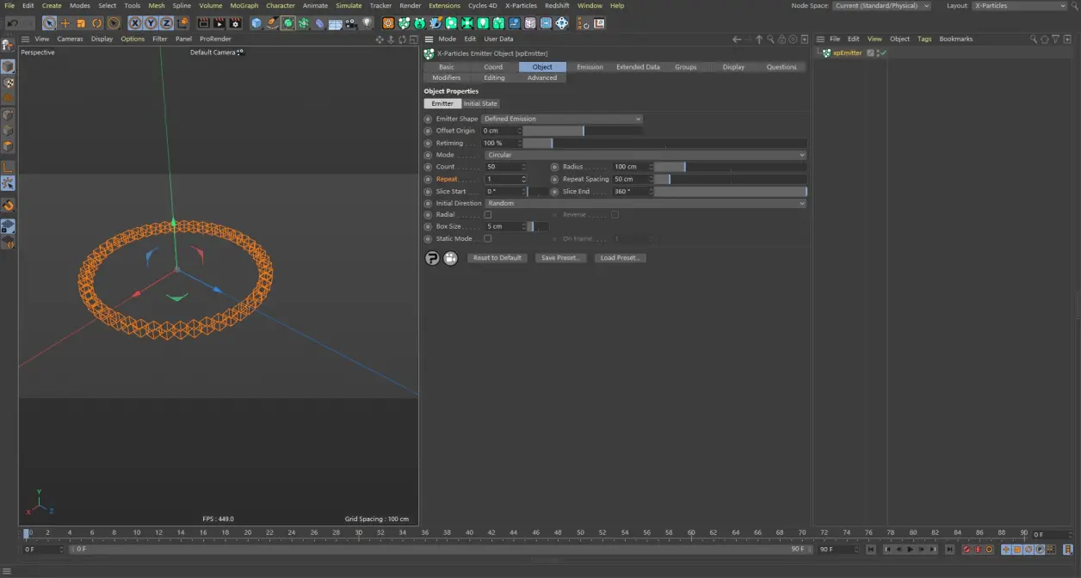The width and height of the screenshot is (1081, 578).
Task: Select the Live Selection tool
Action: [x=48, y=23]
